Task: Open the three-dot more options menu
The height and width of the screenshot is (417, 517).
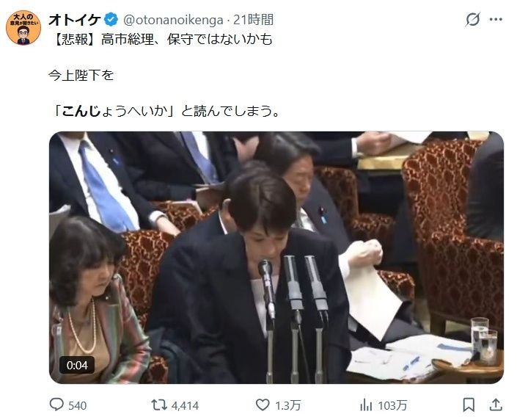Action: point(496,20)
